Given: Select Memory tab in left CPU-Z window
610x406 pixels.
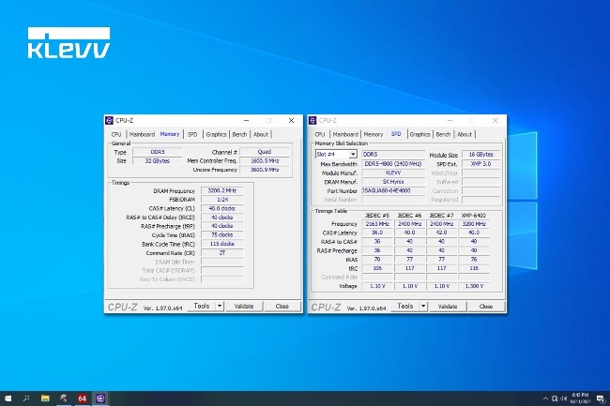Looking at the screenshot, I should [170, 134].
